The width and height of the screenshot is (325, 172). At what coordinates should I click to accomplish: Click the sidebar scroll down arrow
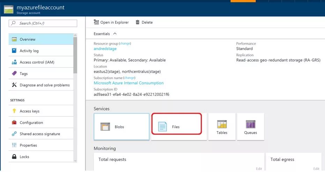[75, 161]
